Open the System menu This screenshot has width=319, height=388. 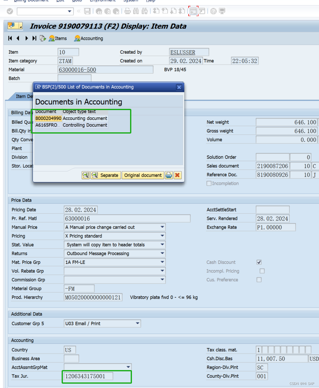pyautogui.click(x=131, y=1)
